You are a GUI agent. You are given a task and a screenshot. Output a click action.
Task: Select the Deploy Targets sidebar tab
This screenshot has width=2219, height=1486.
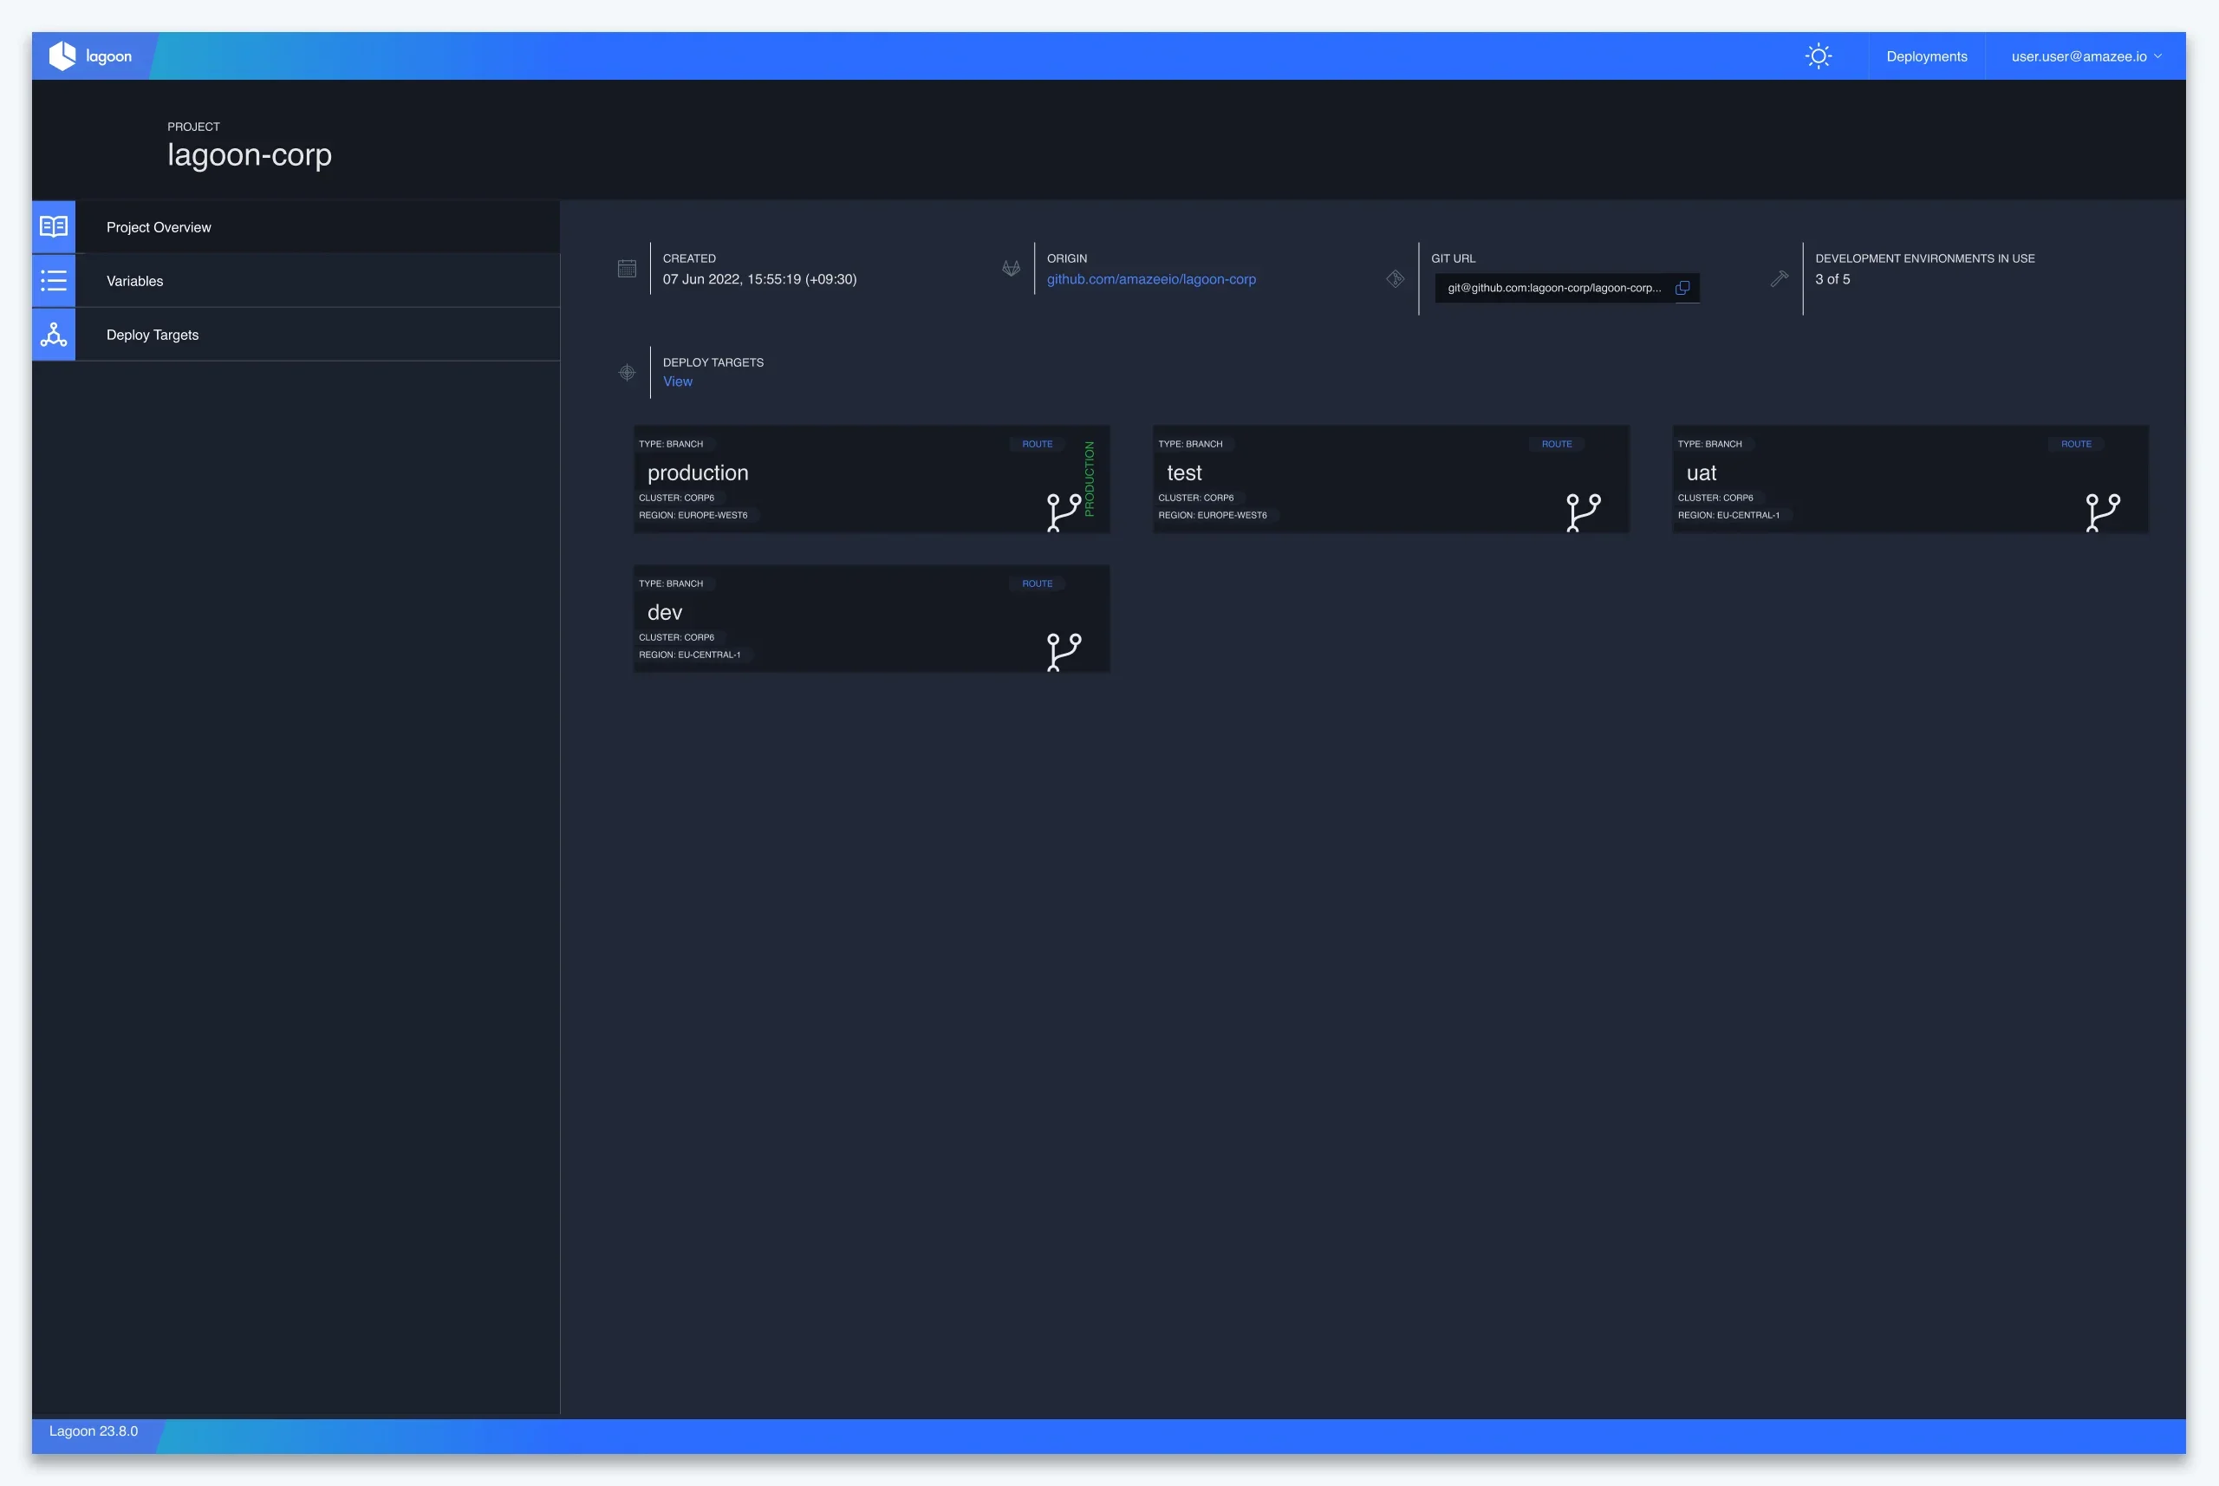click(153, 335)
